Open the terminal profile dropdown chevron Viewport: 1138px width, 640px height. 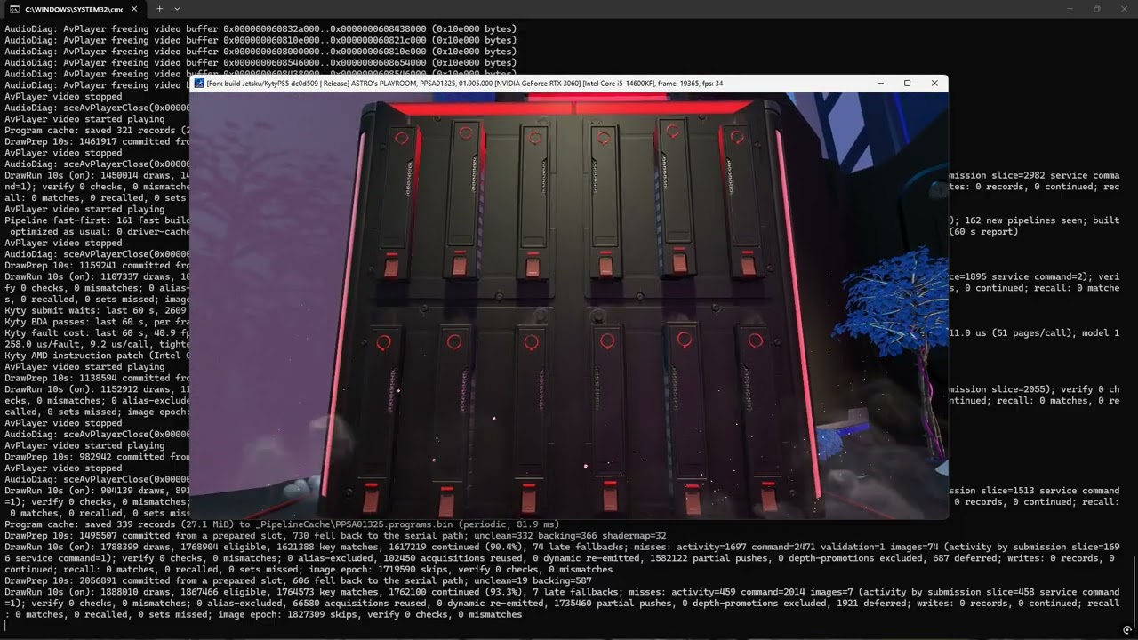coord(177,9)
